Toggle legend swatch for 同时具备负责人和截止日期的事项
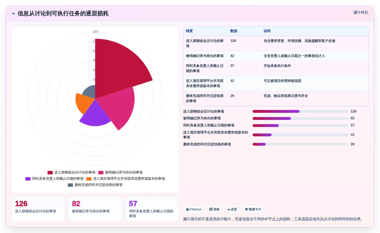This screenshot has width=380, height=233. tap(28, 179)
